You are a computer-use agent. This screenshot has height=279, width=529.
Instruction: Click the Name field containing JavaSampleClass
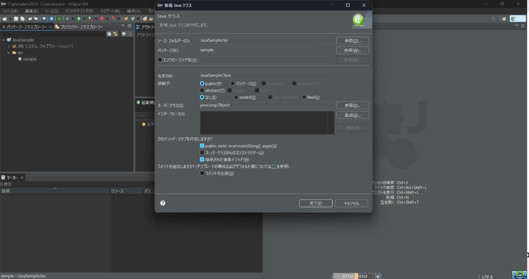(267, 76)
